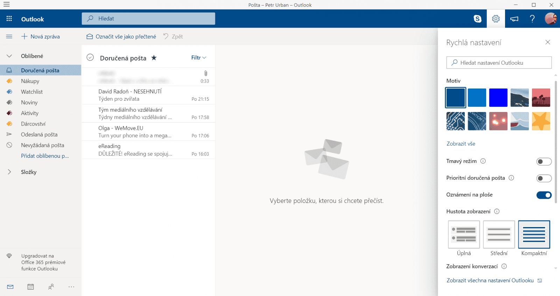Choose the yellow star theme
Viewport: 560px width, 296px height.
541,121
